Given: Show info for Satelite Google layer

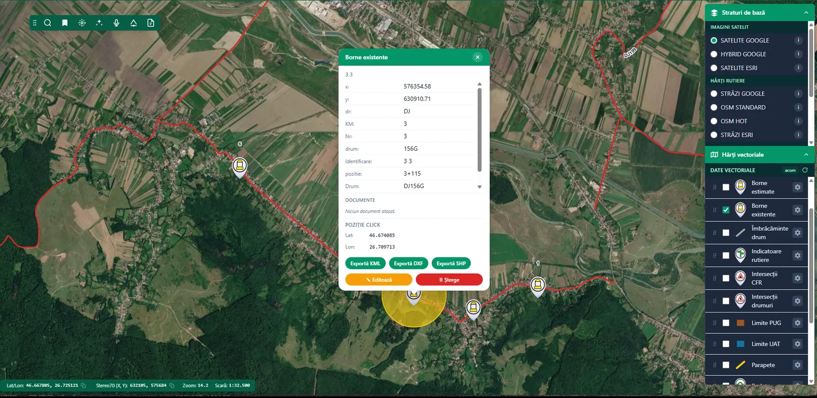Looking at the screenshot, I should pyautogui.click(x=798, y=40).
